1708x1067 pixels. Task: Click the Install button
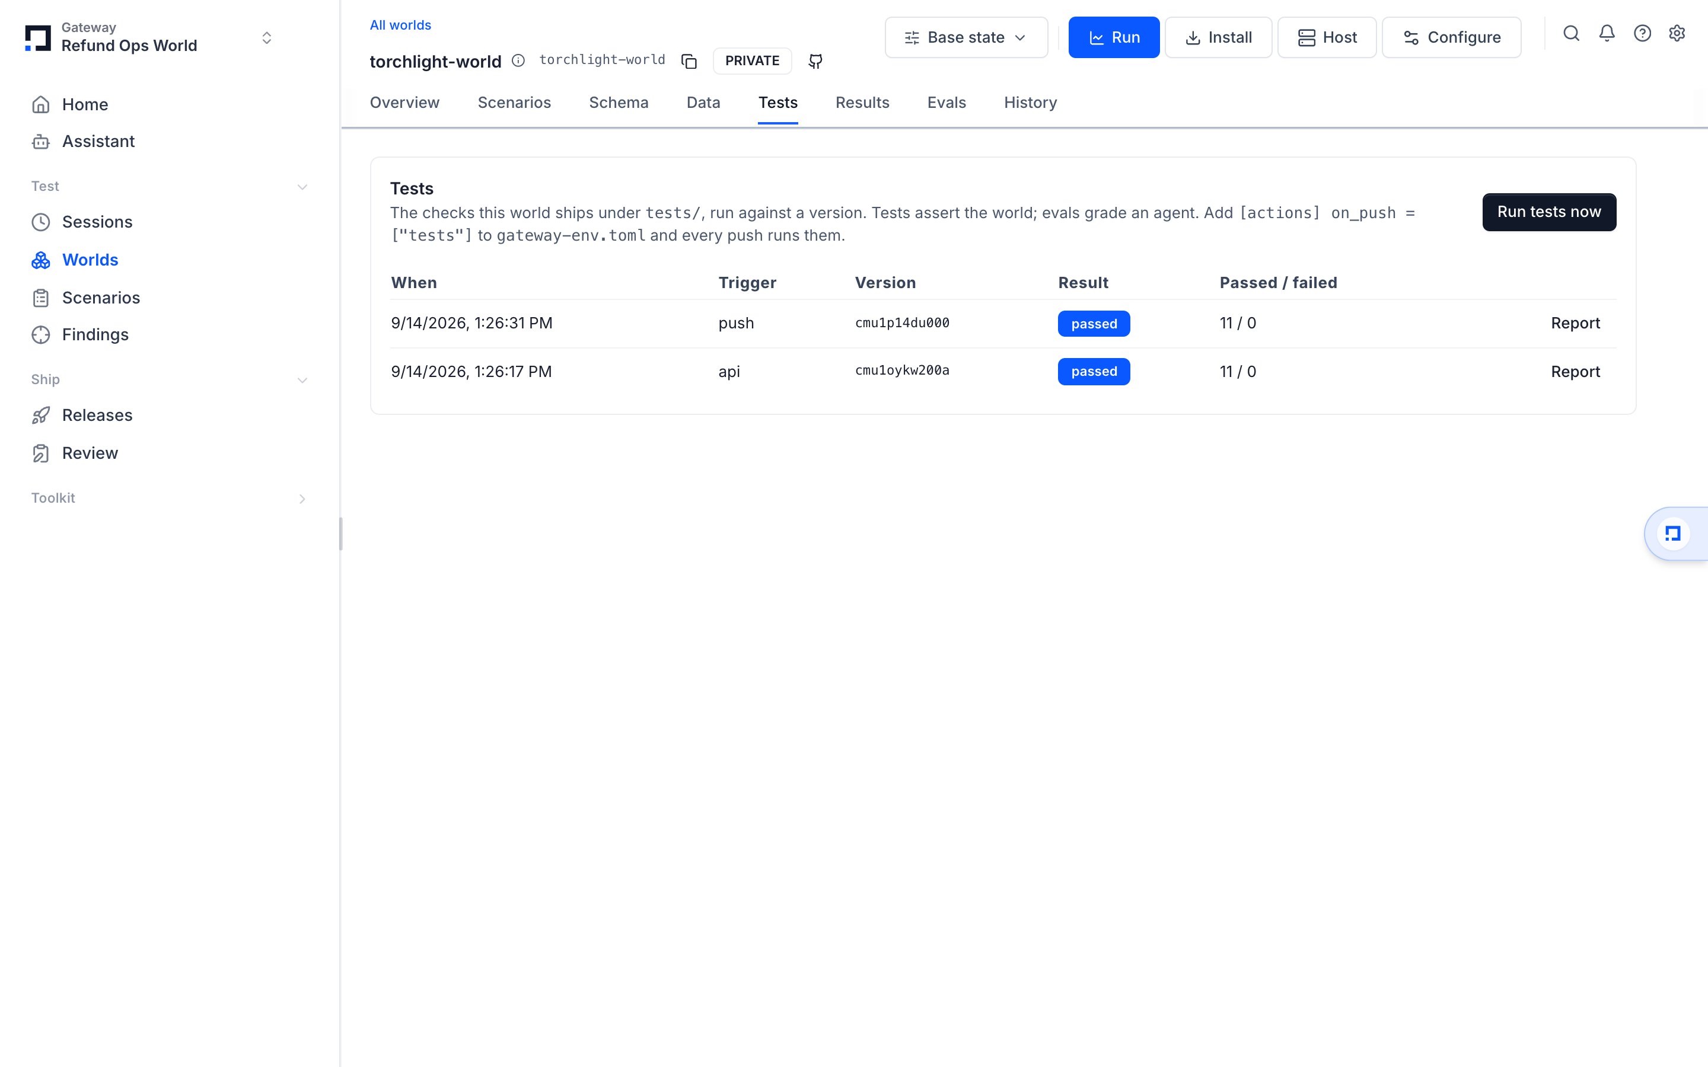1218,37
